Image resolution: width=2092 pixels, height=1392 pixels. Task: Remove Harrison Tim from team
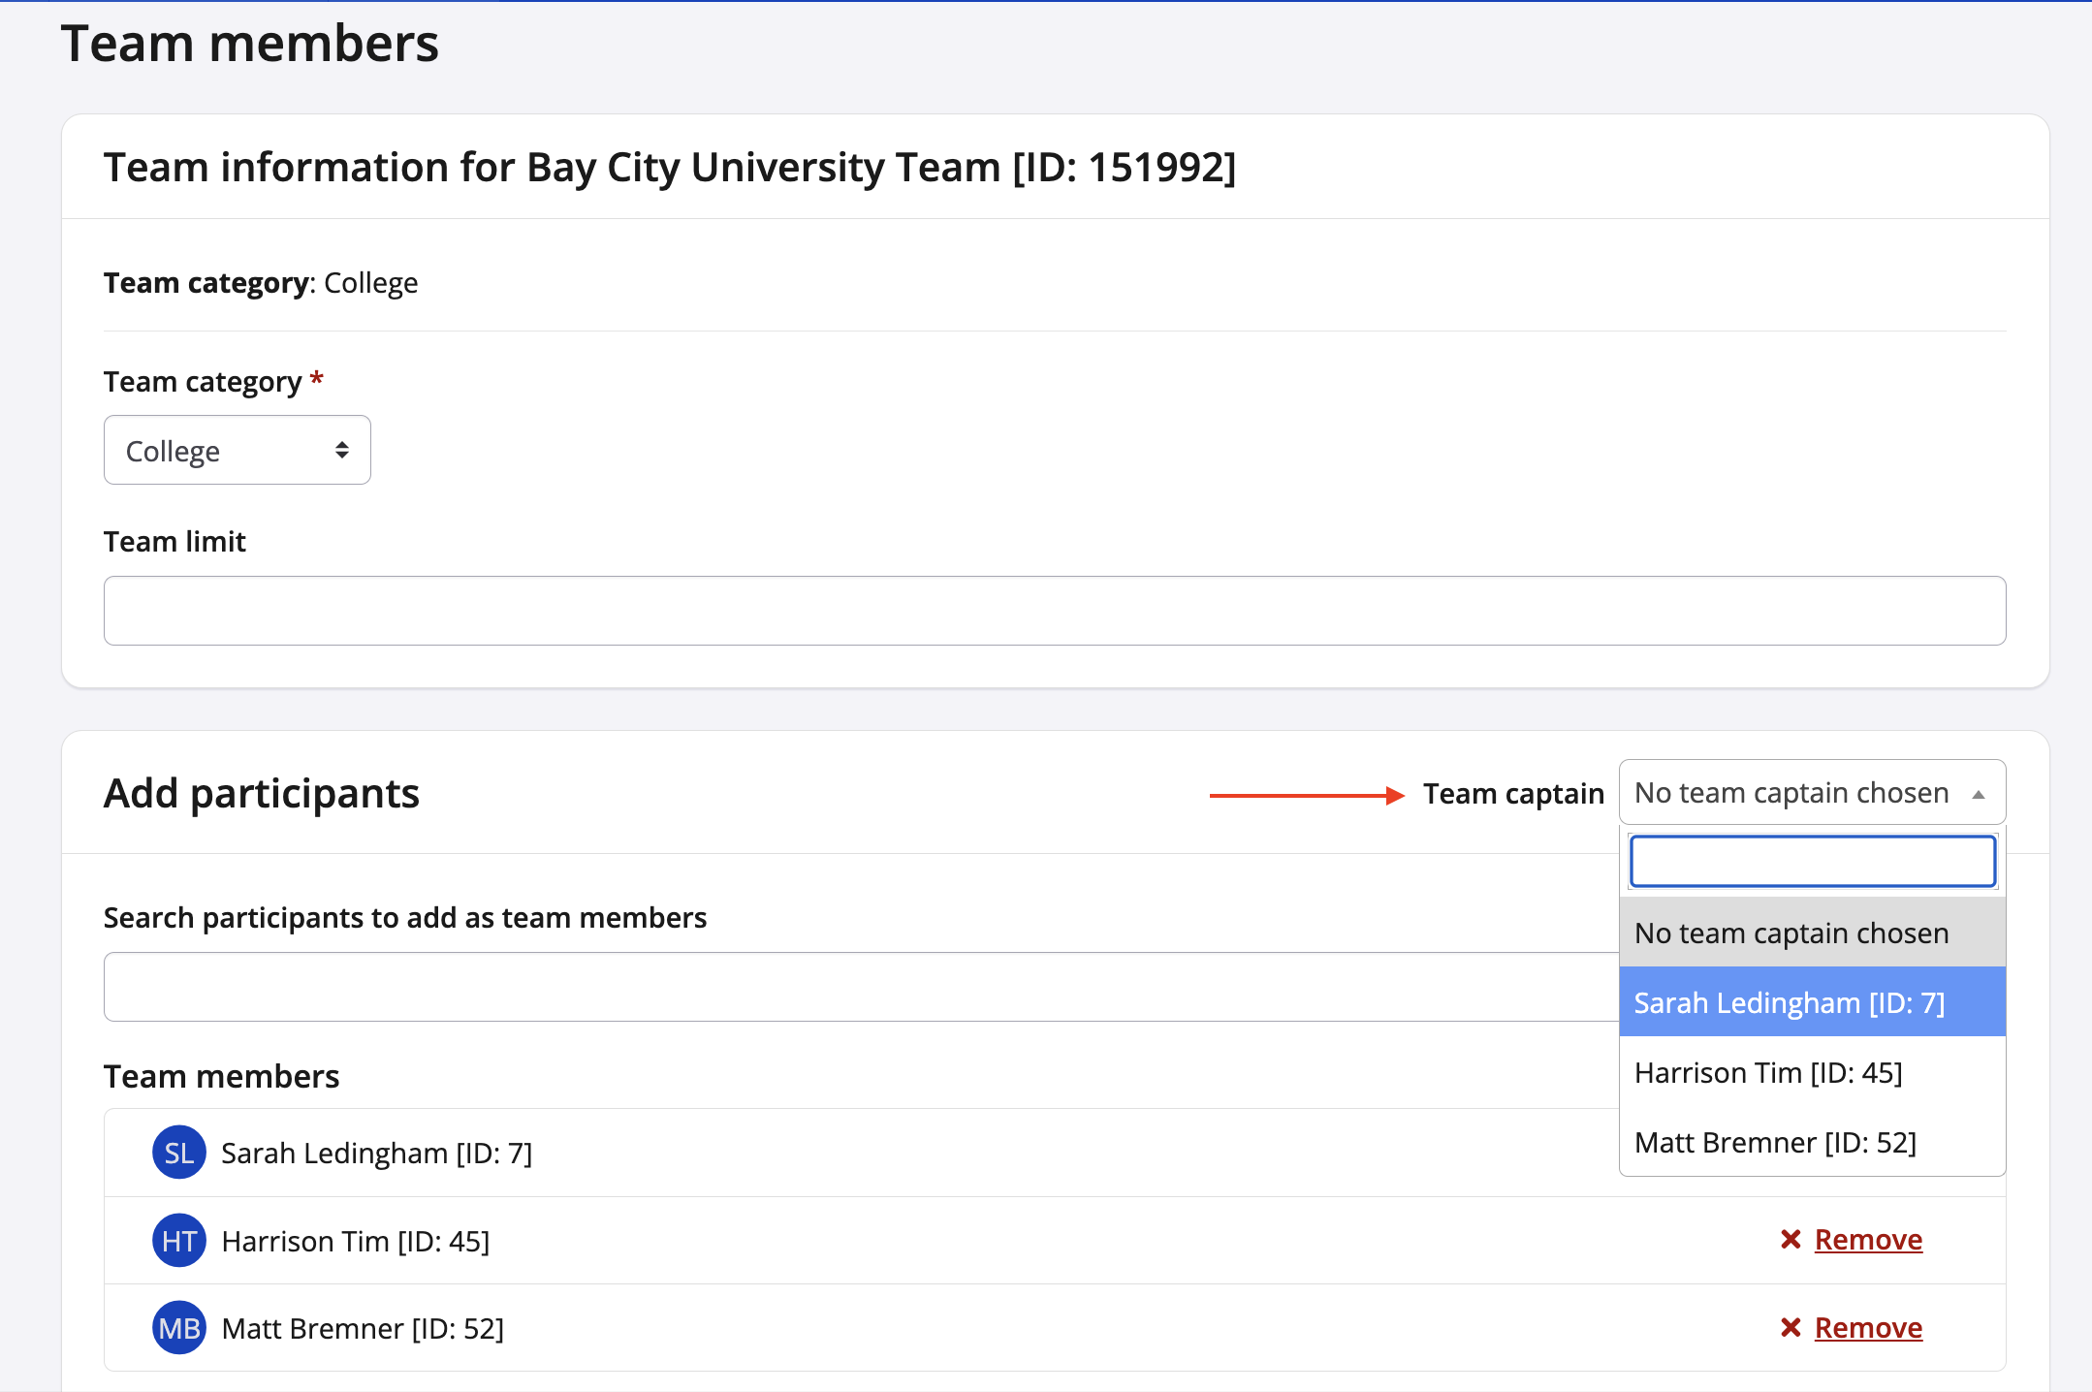click(1867, 1240)
